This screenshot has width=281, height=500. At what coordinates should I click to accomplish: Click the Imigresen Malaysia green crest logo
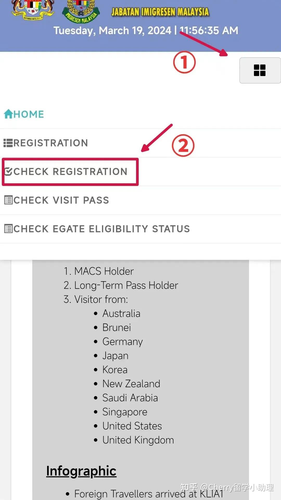[81, 11]
